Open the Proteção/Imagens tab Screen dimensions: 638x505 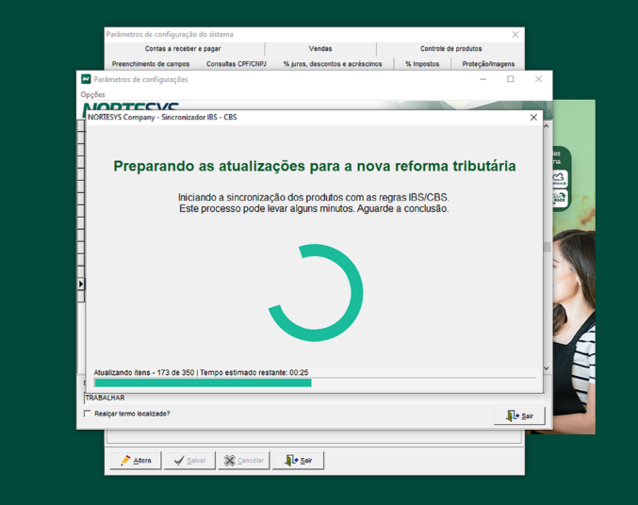(x=488, y=64)
